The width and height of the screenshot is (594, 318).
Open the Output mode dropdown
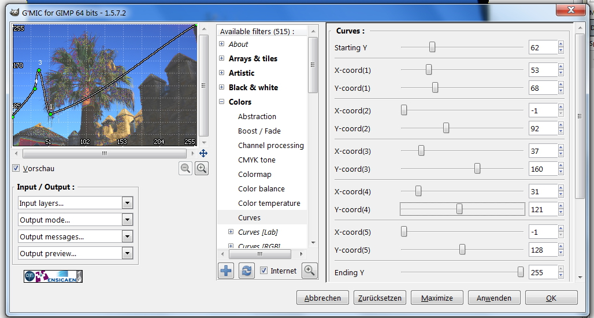click(x=75, y=220)
